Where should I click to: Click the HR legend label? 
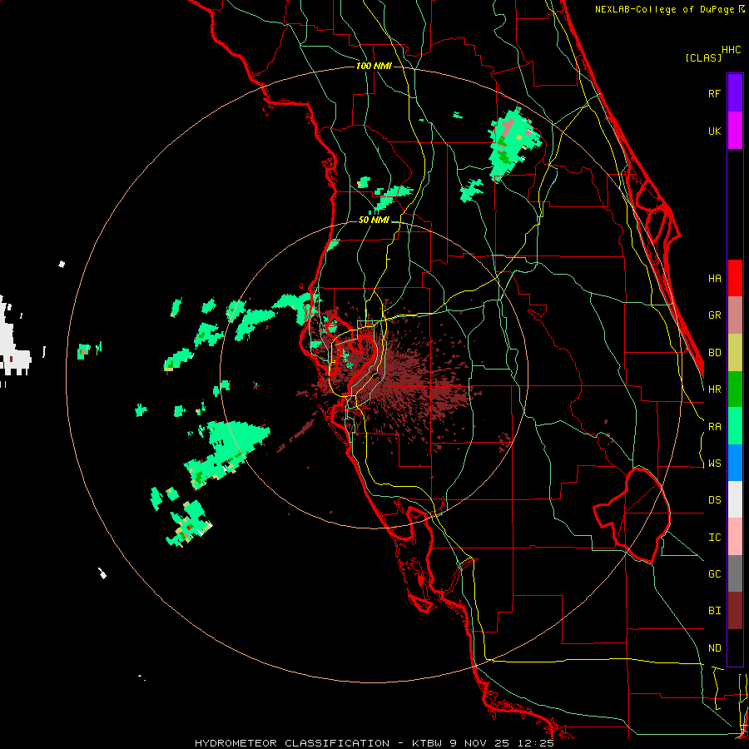point(715,389)
